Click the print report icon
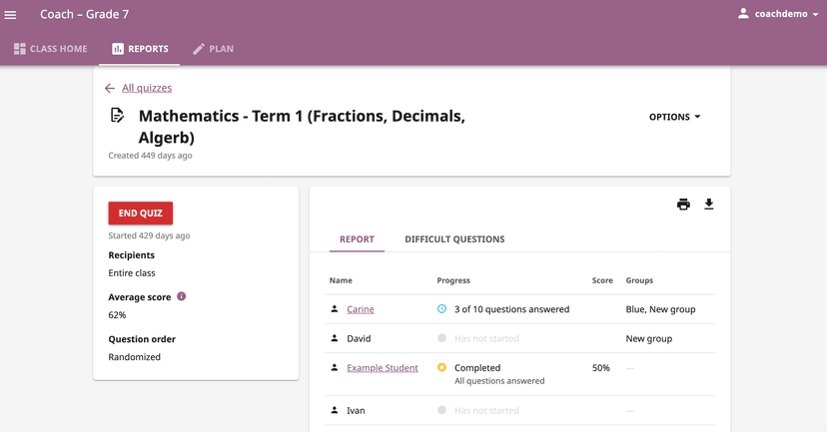The image size is (827, 432). pyautogui.click(x=683, y=205)
